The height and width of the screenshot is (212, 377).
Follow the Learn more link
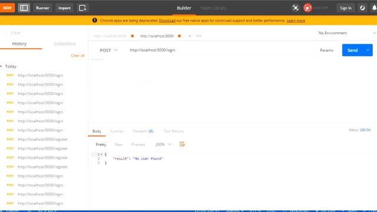click(x=296, y=21)
